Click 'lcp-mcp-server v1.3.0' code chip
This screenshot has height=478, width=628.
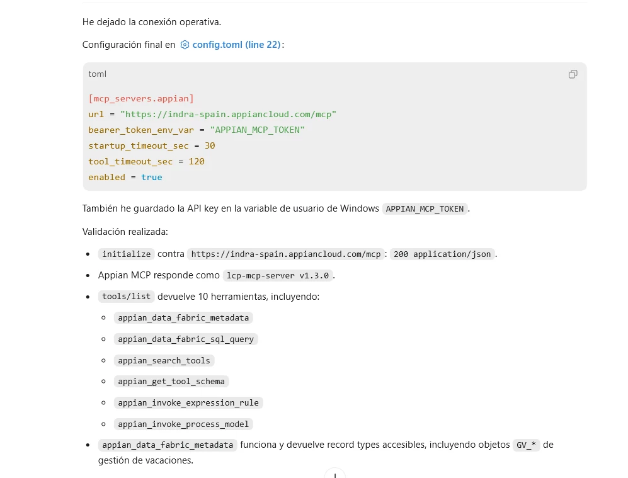click(x=278, y=275)
